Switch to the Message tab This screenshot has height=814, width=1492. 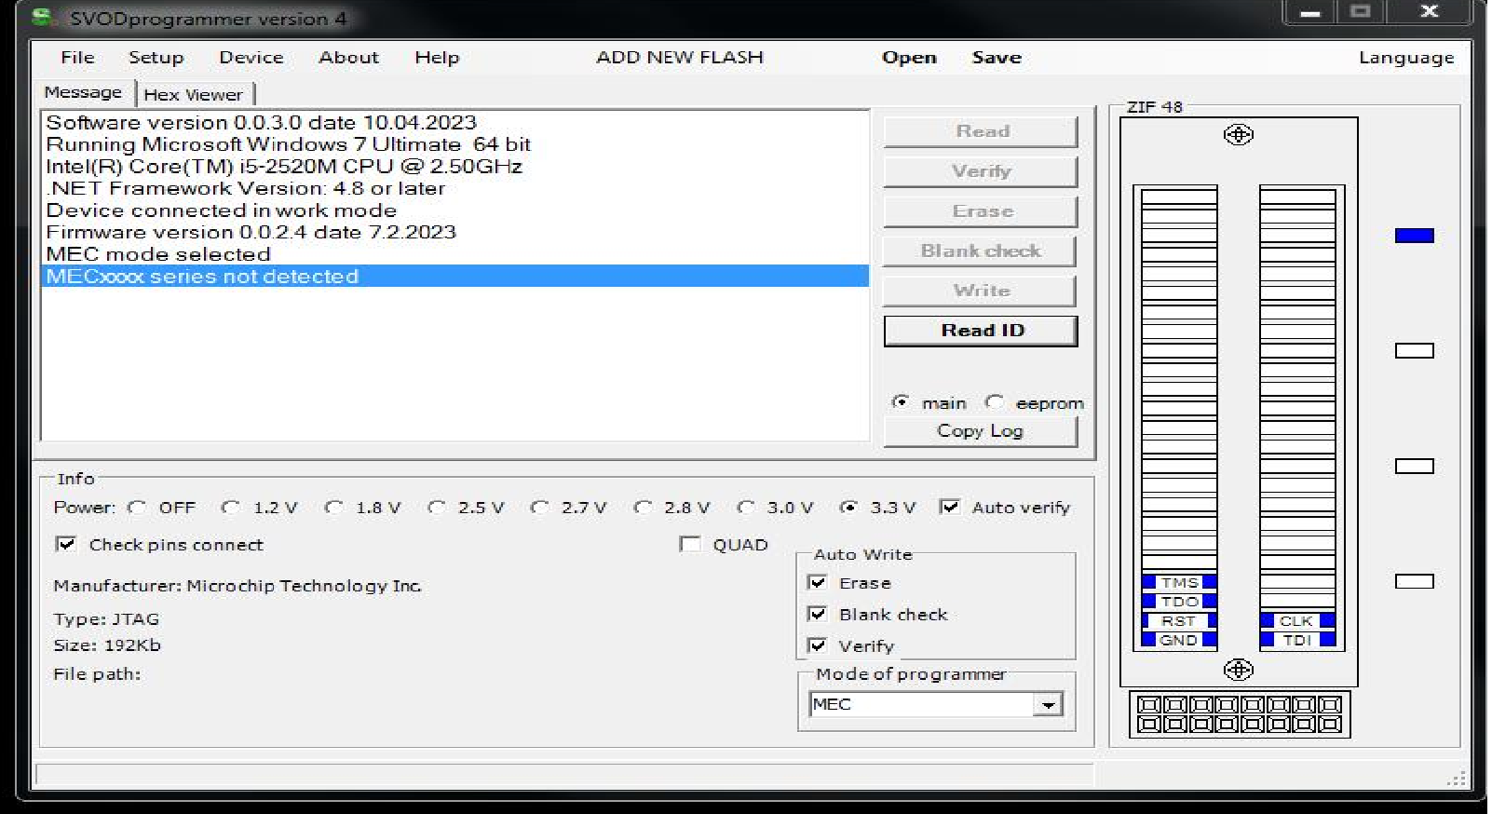coord(83,93)
